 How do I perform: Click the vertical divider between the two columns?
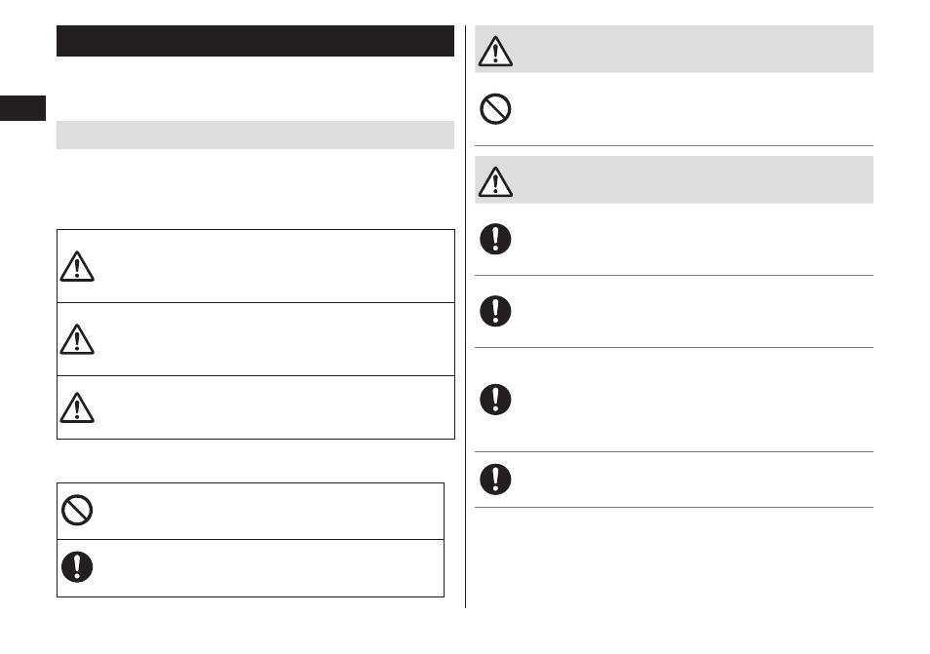(x=466, y=317)
